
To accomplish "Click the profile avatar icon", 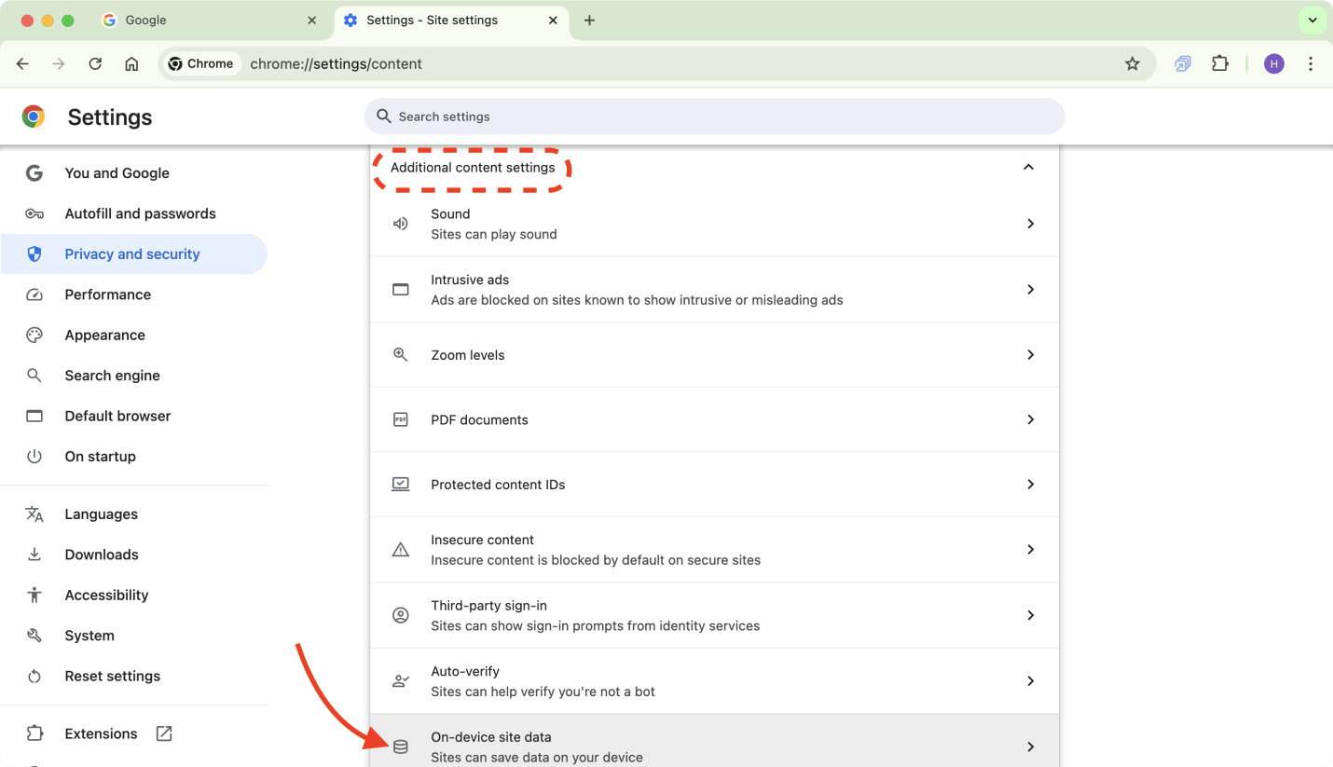I will (1273, 63).
